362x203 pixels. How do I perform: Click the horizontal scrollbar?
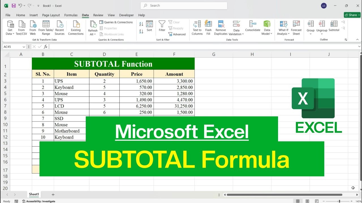(285, 195)
